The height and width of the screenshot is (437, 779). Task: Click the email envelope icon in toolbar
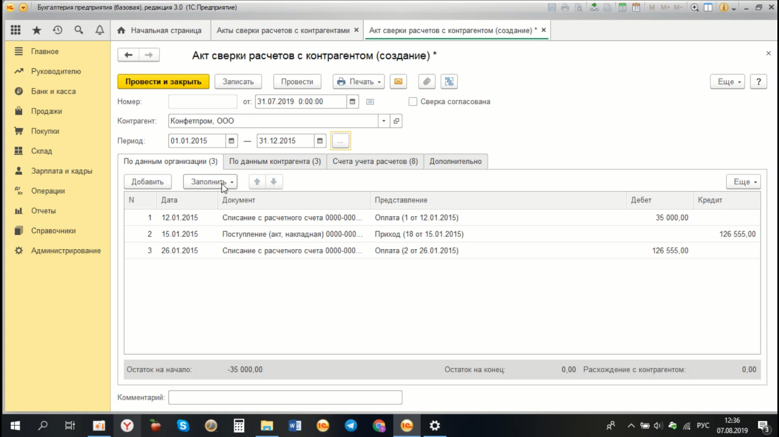[398, 82]
